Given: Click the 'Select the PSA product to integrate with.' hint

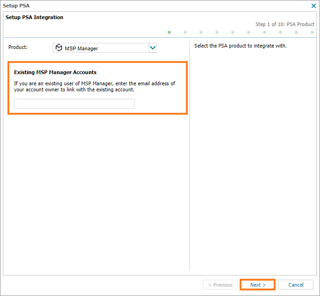Looking at the screenshot, I should pyautogui.click(x=241, y=46).
